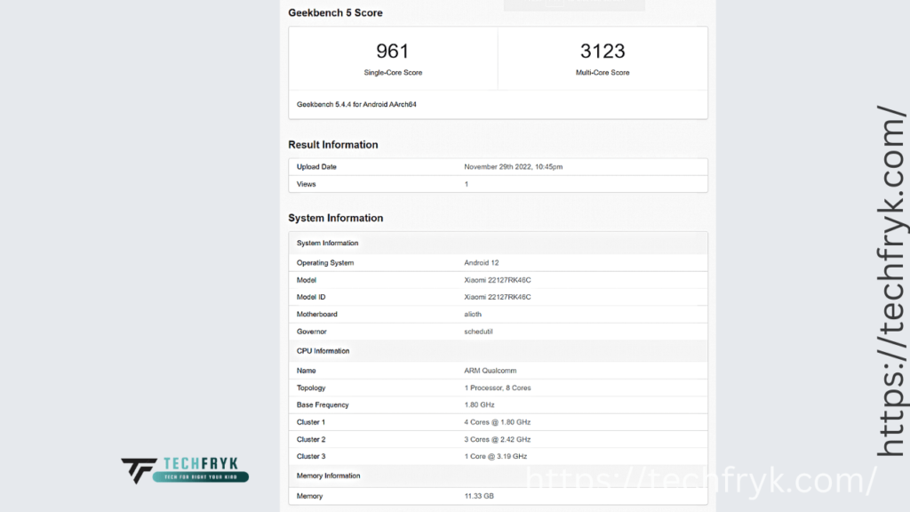This screenshot has height=512, width=910.
Task: Click the TechFryk logo
Action: pos(185,470)
